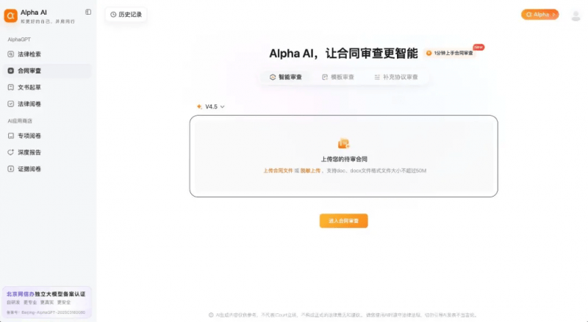The image size is (588, 322).
Task: Click the 脱敏上传 link
Action: coord(310,171)
